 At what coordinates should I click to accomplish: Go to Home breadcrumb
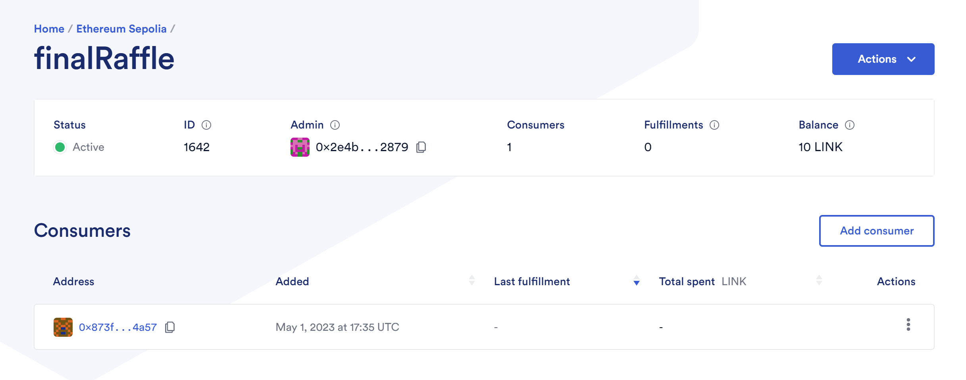[x=49, y=29]
